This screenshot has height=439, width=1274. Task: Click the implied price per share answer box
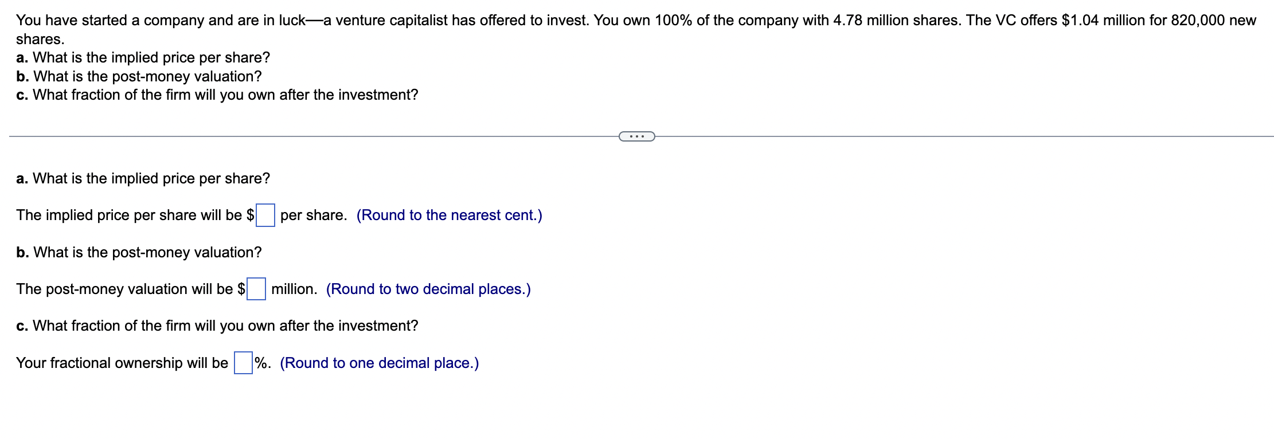265,215
